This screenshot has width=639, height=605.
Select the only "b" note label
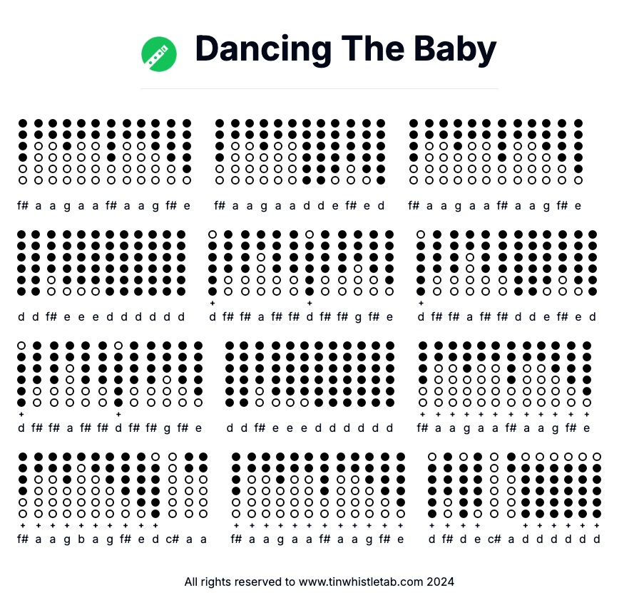click(81, 539)
